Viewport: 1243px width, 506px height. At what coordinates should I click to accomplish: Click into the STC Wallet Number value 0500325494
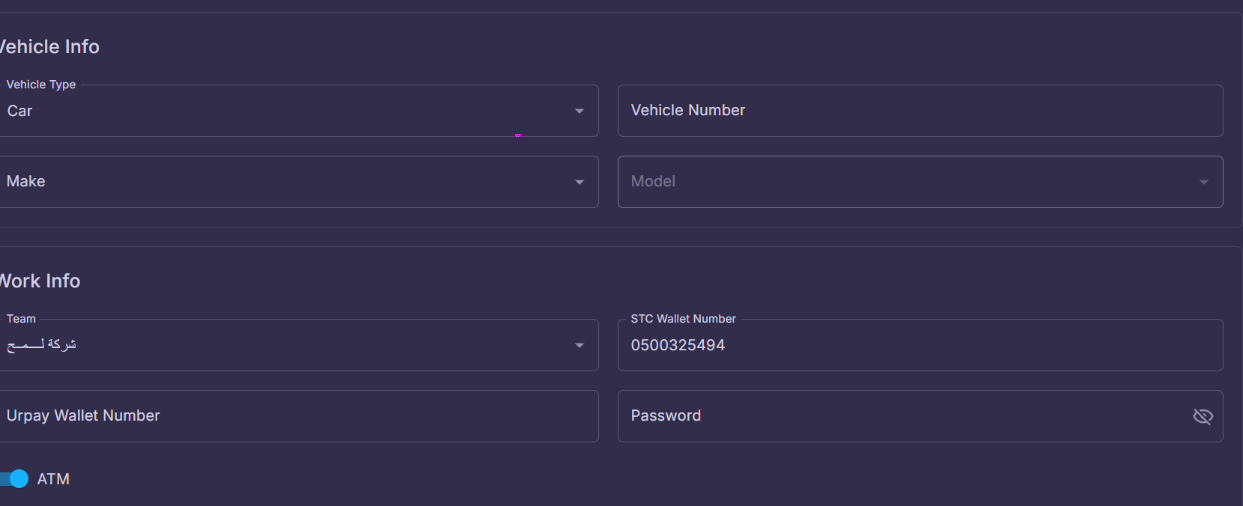point(678,345)
